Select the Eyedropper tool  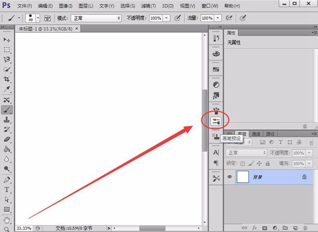[7, 90]
